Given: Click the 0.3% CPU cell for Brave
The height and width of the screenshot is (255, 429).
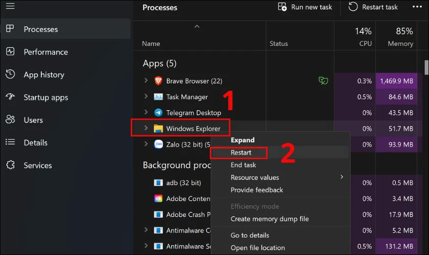Looking at the screenshot, I should pyautogui.click(x=355, y=81).
